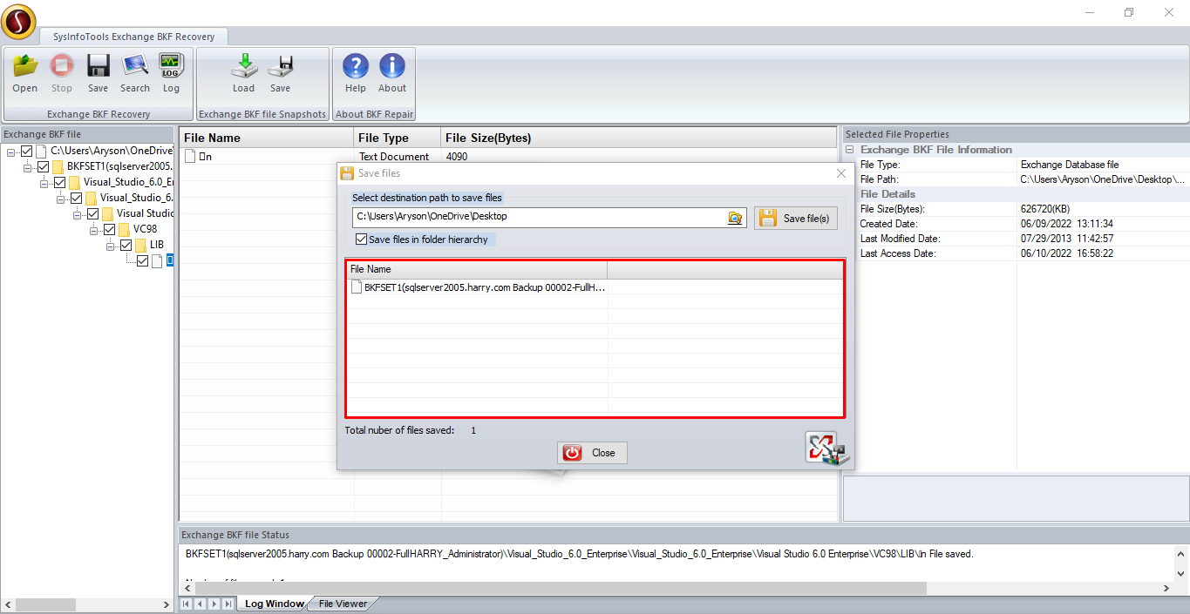Open the Help icon
1190x614 pixels.
356,66
